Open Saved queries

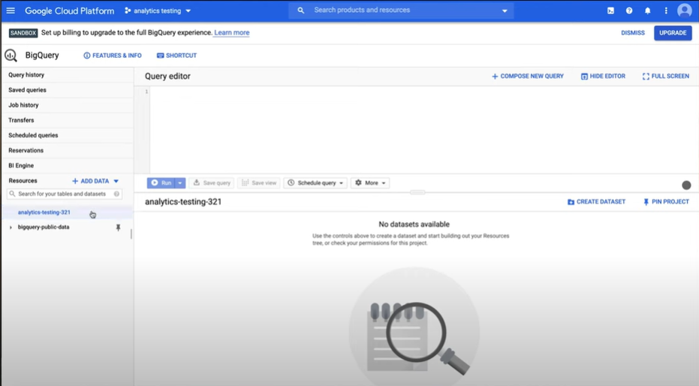pyautogui.click(x=68, y=90)
